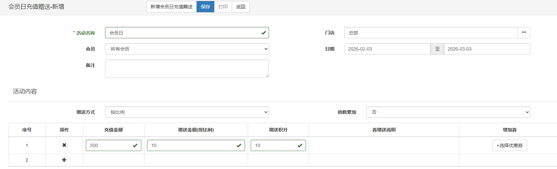Click the Return (返回) button
The width and height of the screenshot is (557, 169).
tap(240, 7)
